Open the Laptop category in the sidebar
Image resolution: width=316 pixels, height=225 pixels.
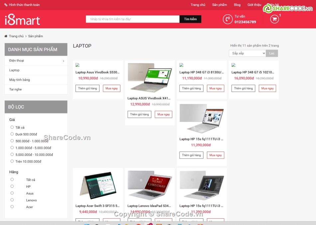14,70
